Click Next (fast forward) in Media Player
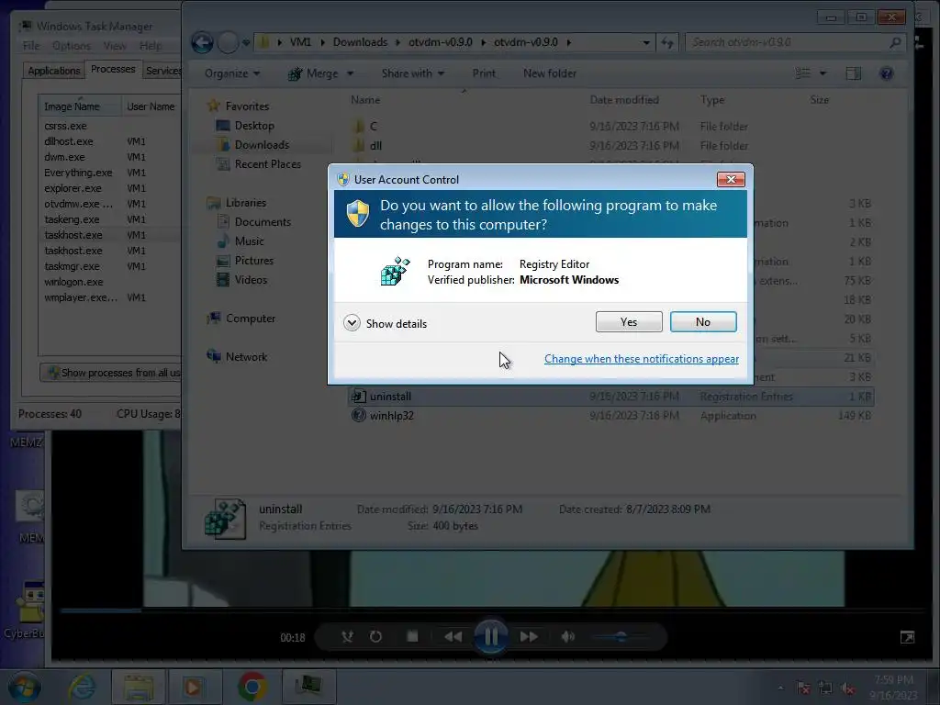This screenshot has width=940, height=705. pos(529,636)
